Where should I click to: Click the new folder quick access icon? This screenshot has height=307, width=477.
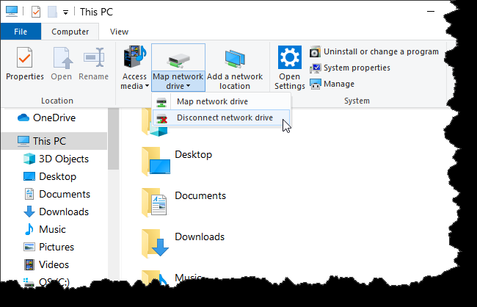pyautogui.click(x=52, y=12)
